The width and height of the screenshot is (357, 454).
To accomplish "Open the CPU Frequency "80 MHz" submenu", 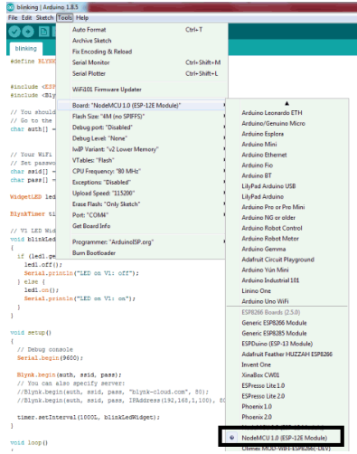I will point(141,171).
